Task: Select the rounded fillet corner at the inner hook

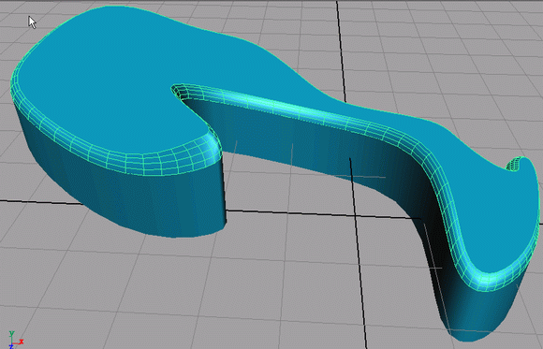Action: click(x=212, y=144)
